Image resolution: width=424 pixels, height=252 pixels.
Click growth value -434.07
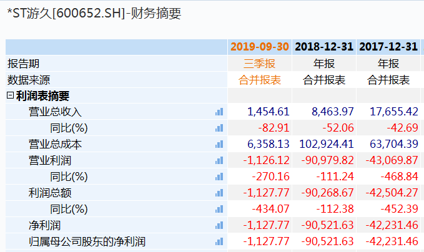click(x=270, y=209)
